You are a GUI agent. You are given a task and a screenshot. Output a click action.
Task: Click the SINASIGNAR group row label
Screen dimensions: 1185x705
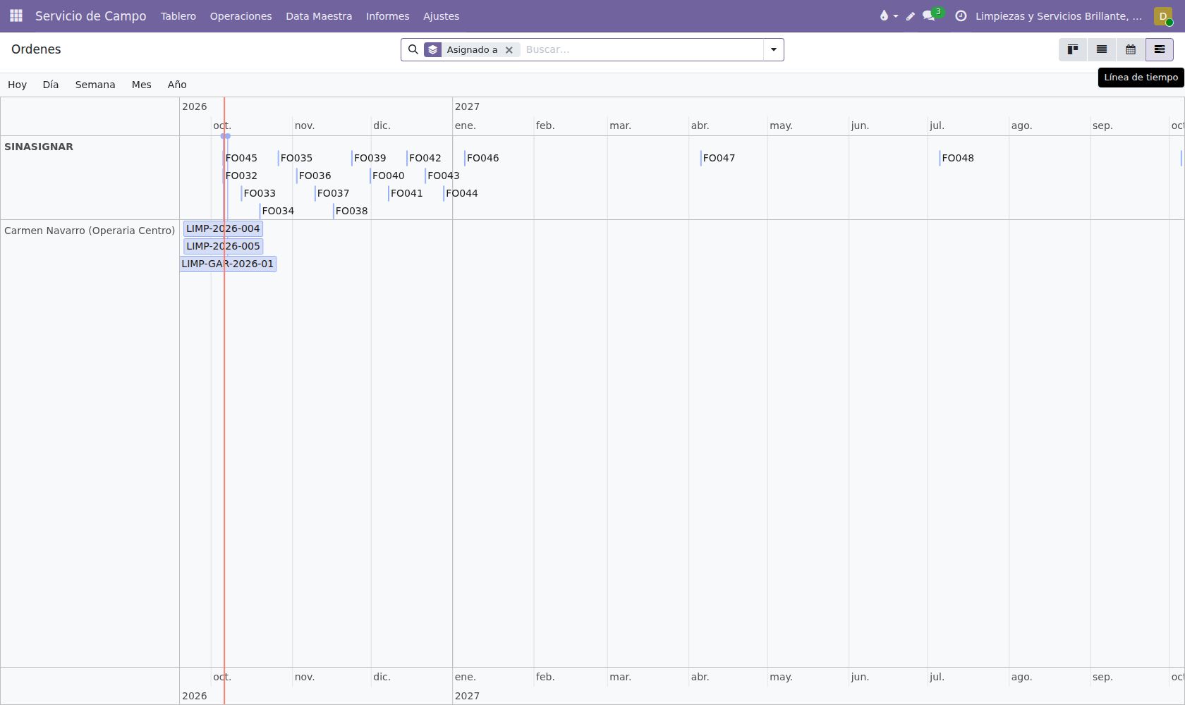39,147
